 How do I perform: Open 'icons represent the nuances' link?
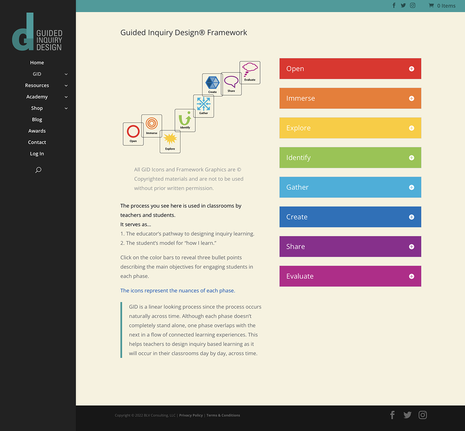pos(177,290)
